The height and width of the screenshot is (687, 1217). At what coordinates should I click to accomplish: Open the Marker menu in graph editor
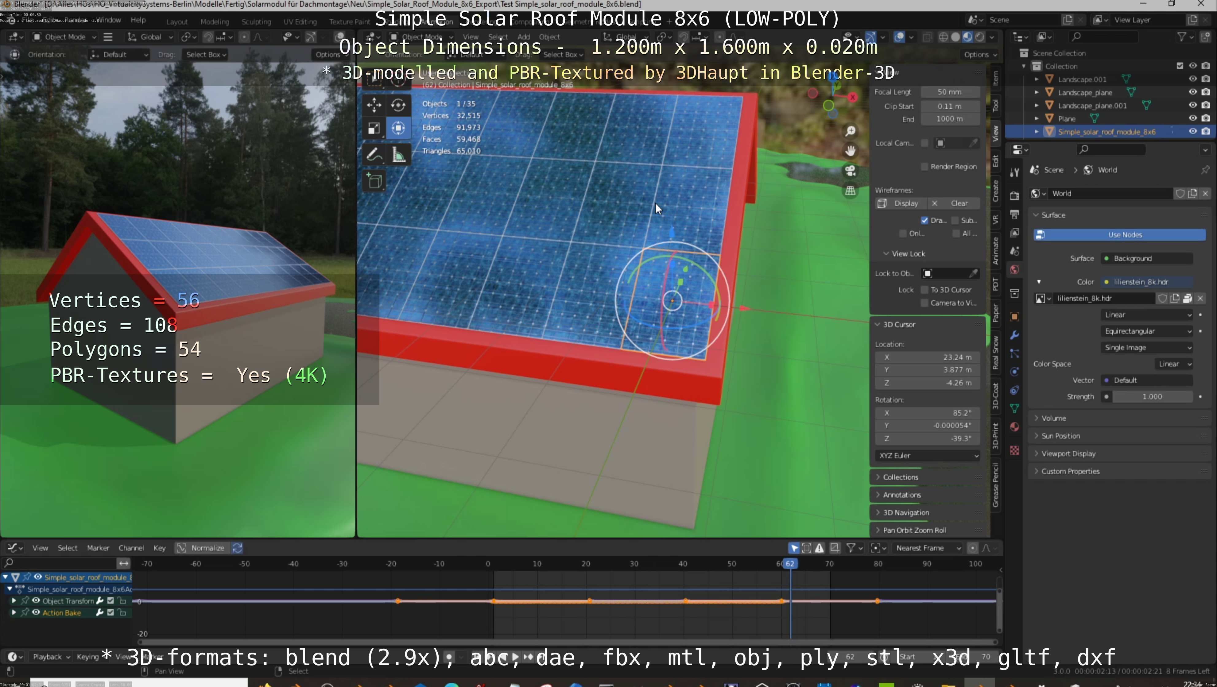(x=98, y=548)
